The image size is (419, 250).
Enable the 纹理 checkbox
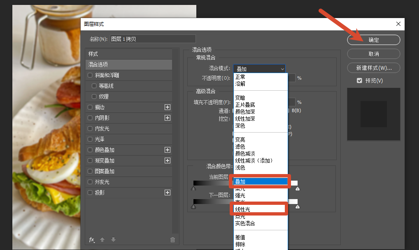[x=94, y=96]
